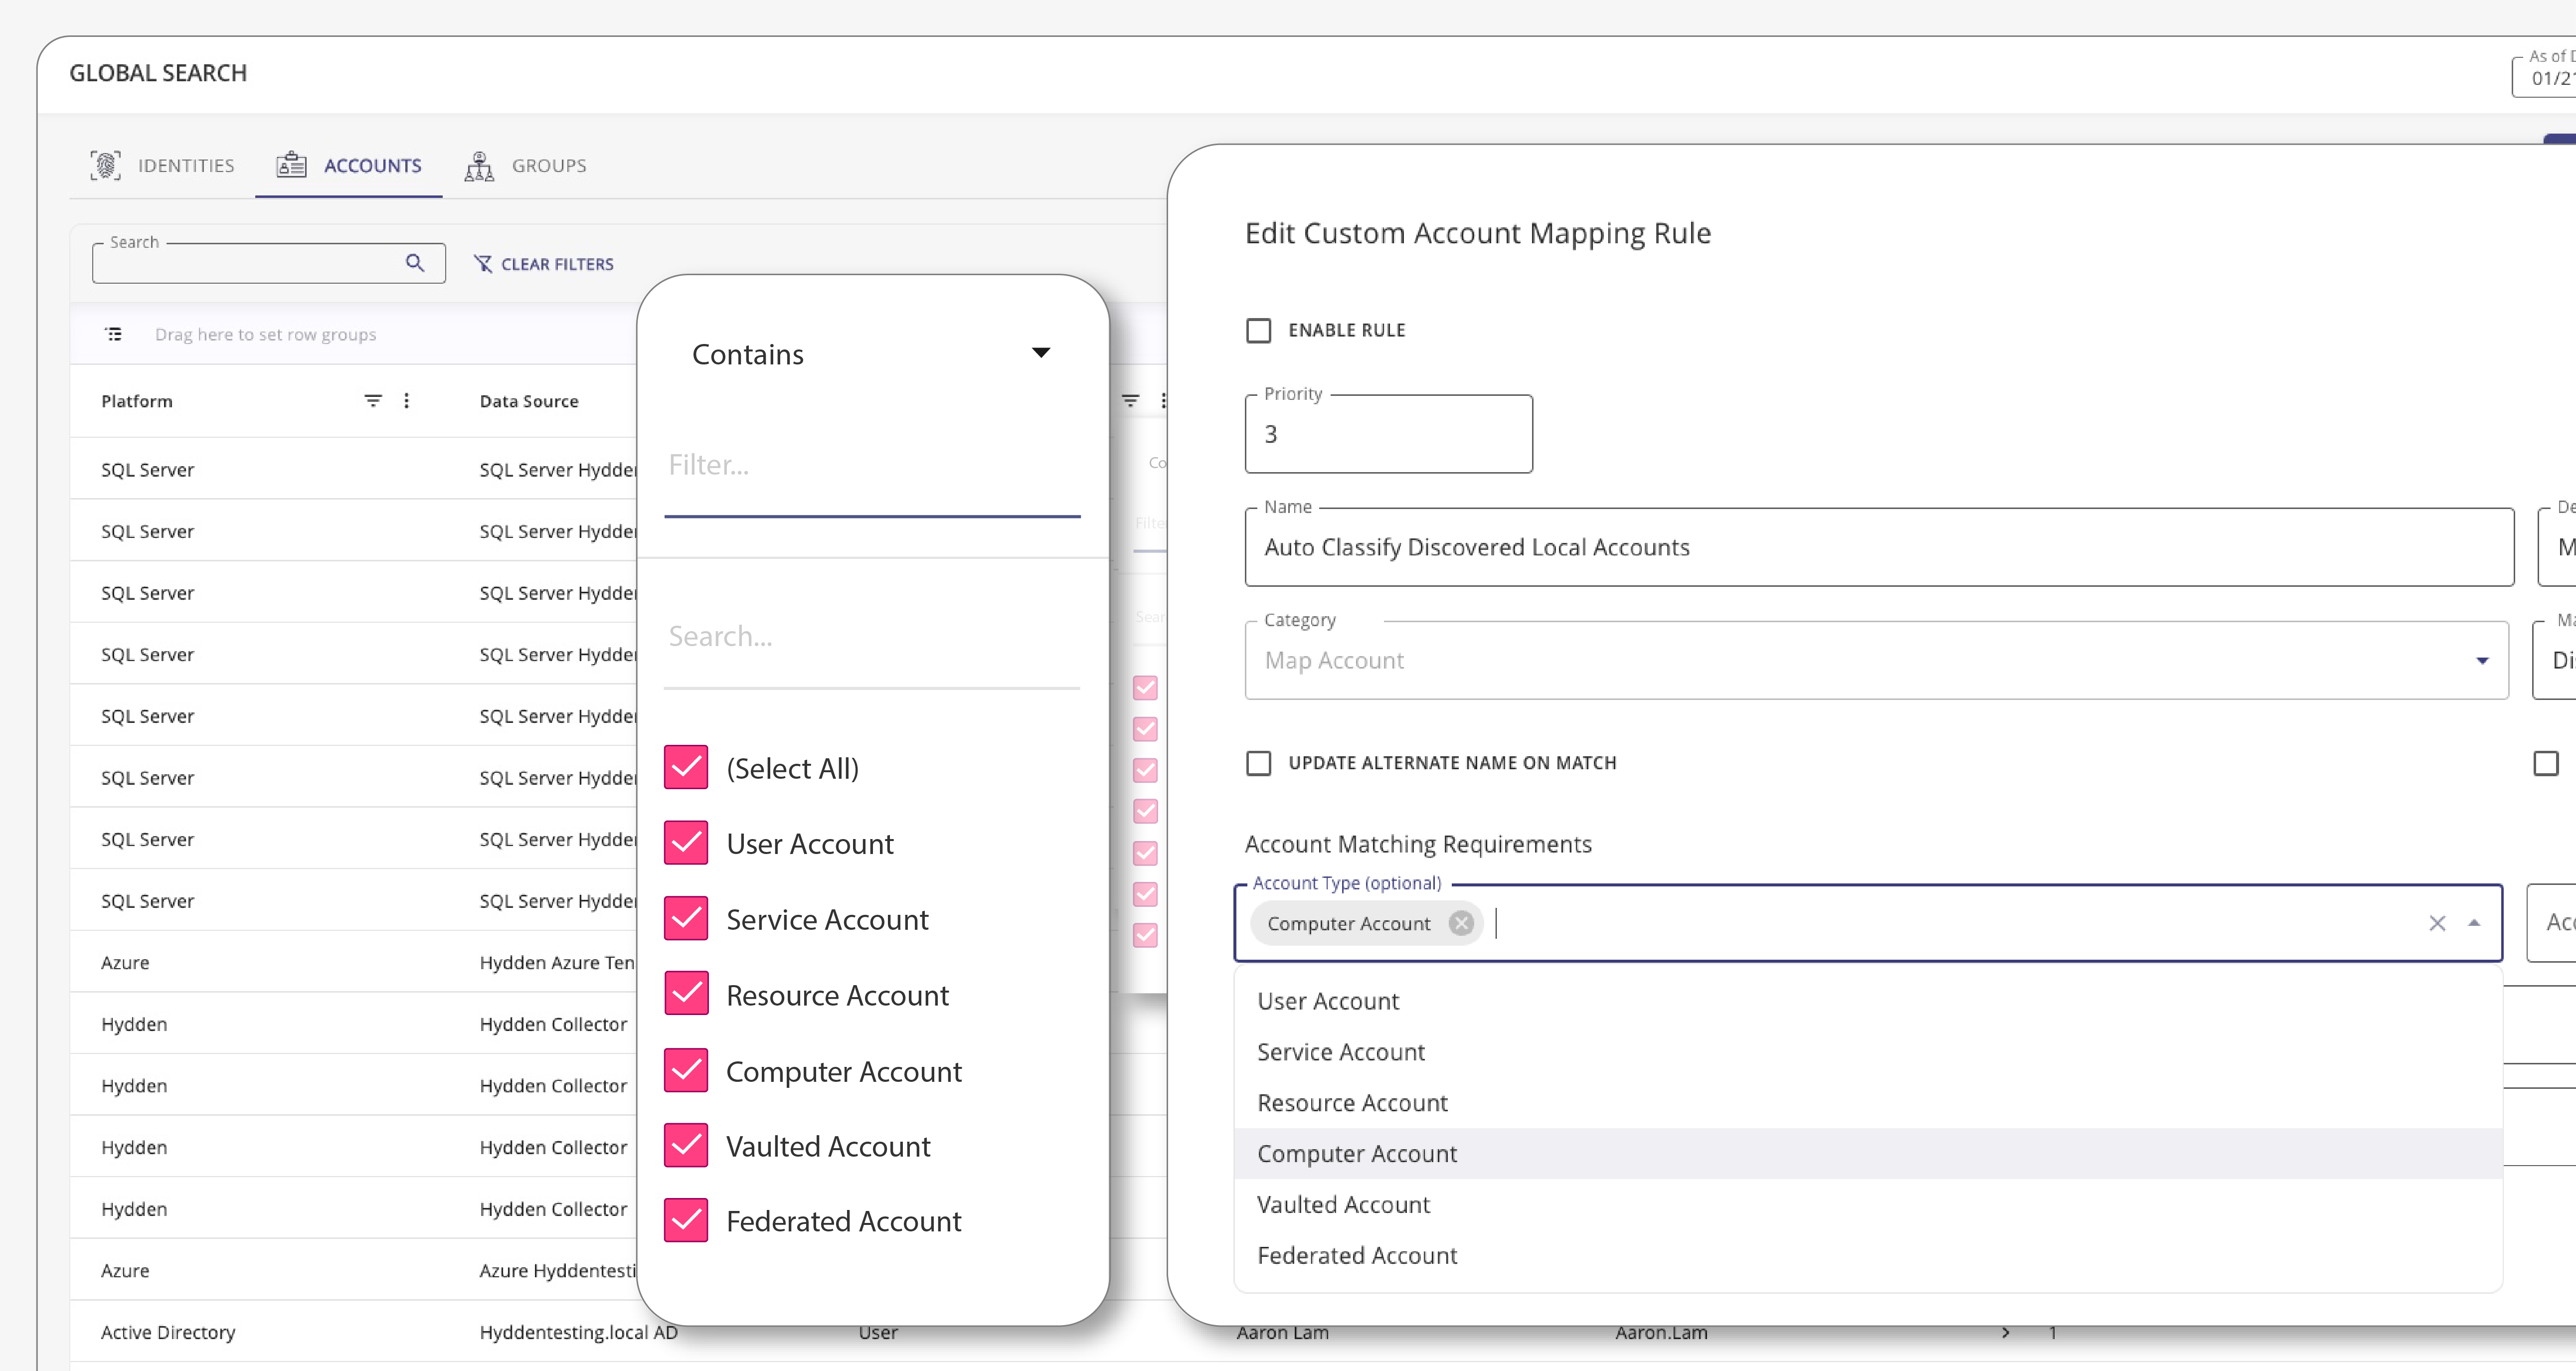This screenshot has width=2576, height=1371.
Task: Select Service Account in the dropdown list
Action: [x=1340, y=1052]
